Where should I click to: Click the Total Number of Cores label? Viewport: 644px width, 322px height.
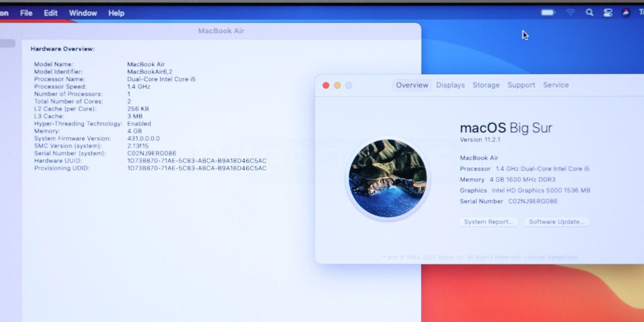pos(68,101)
